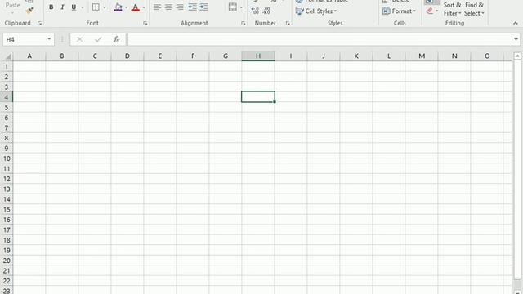Apply underline to the cell
This screenshot has width=523, height=294.
(x=74, y=7)
